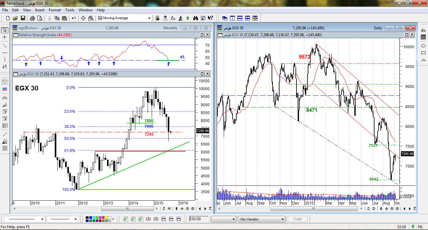Click the cascade windows toolbar icon
This screenshot has width=428, height=230.
(224, 18)
